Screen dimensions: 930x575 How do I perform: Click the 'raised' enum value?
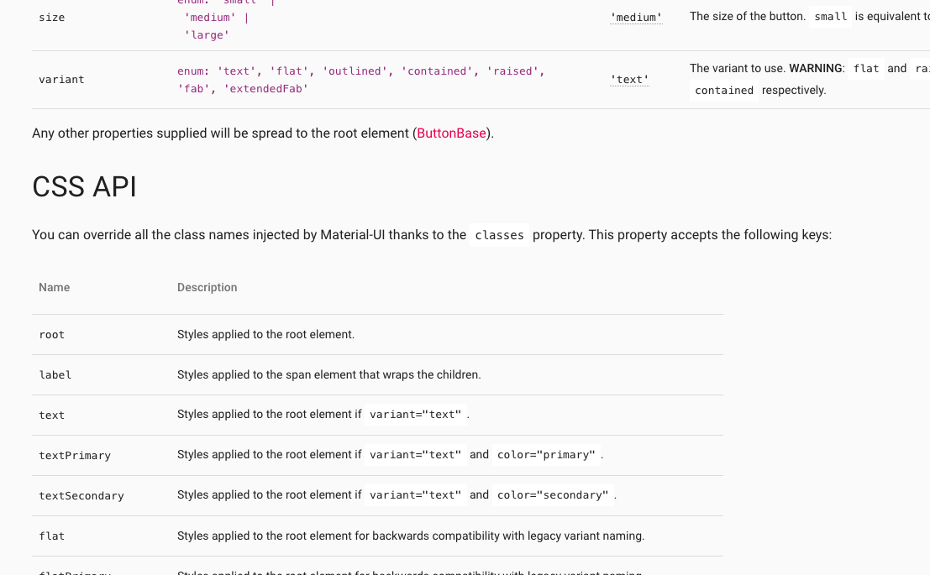pyautogui.click(x=513, y=71)
